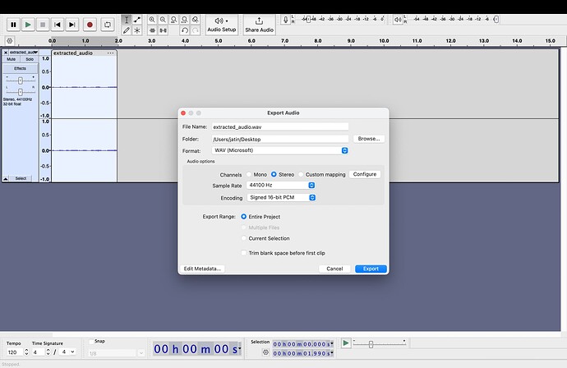Click the Stop transport button
567x368 pixels.
pos(43,25)
